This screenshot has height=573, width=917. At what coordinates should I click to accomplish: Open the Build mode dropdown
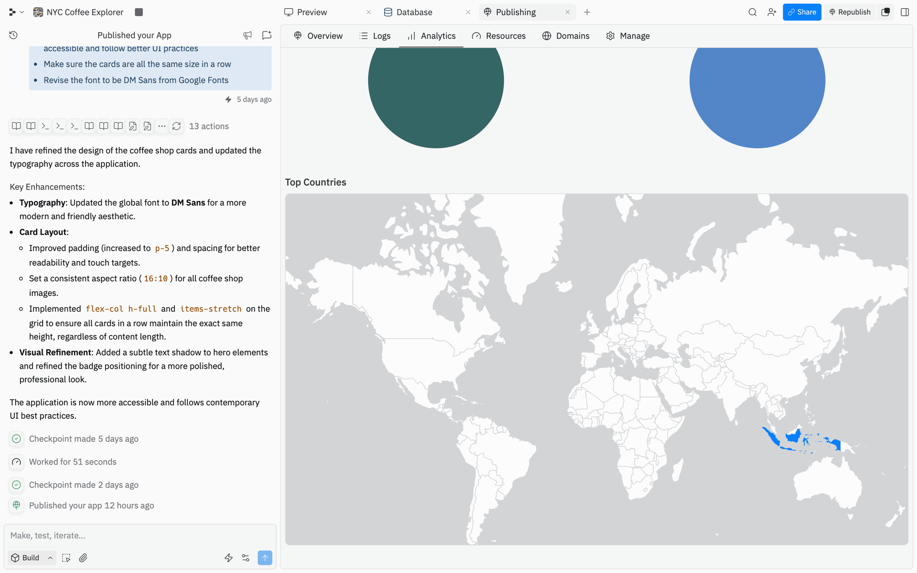click(x=32, y=558)
